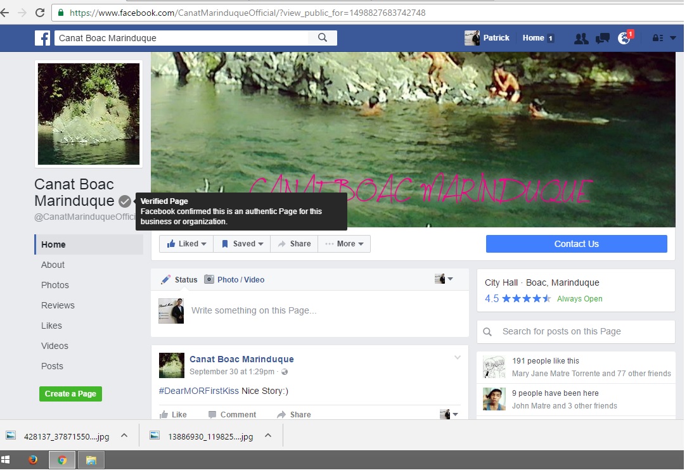Click Chrome taskbar icon
The image size is (687, 475).
(62, 460)
